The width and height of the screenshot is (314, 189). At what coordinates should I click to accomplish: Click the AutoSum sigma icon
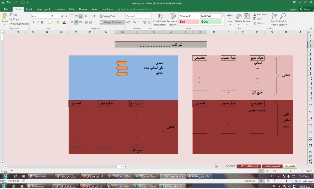click(255, 14)
